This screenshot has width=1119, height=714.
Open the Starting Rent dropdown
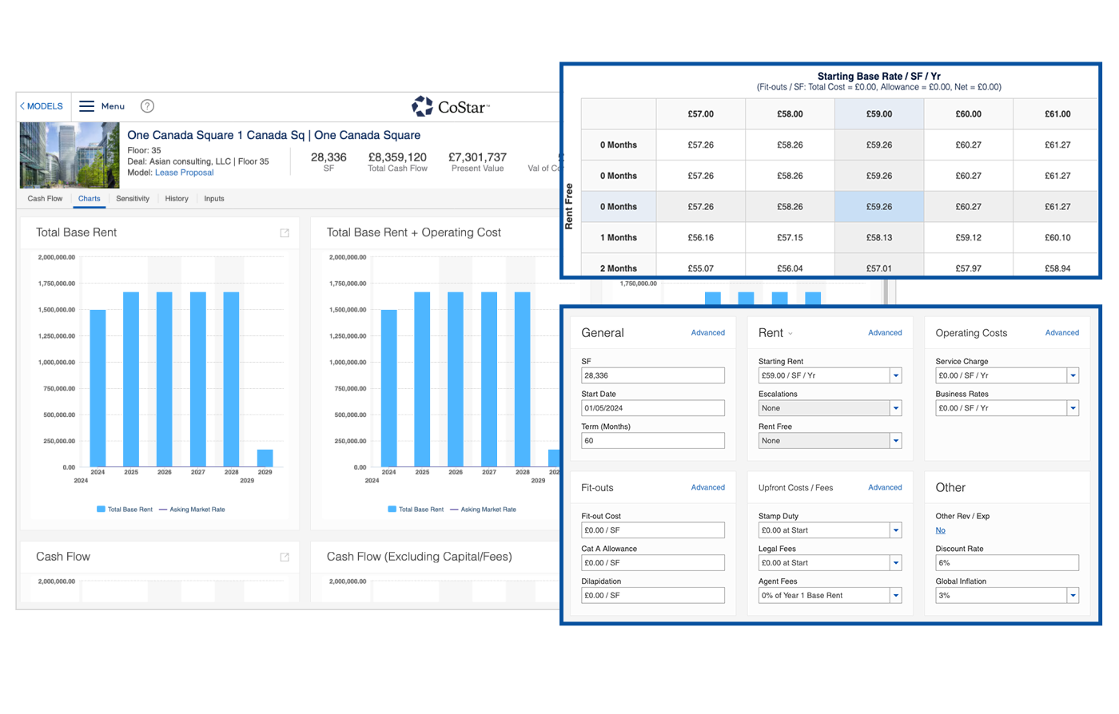(x=895, y=375)
